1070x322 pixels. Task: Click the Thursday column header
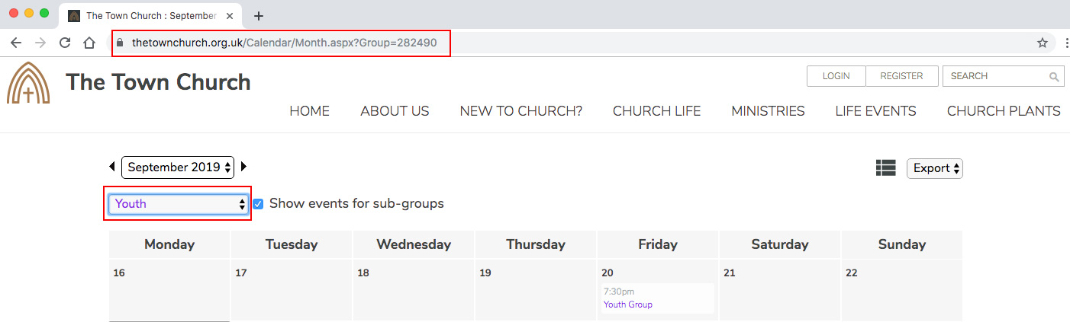(536, 244)
